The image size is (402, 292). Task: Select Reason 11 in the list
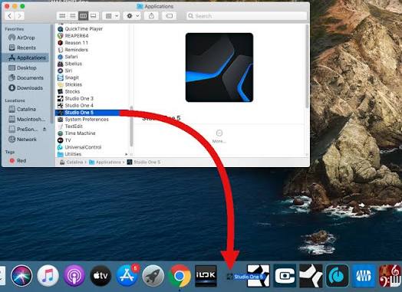point(92,43)
